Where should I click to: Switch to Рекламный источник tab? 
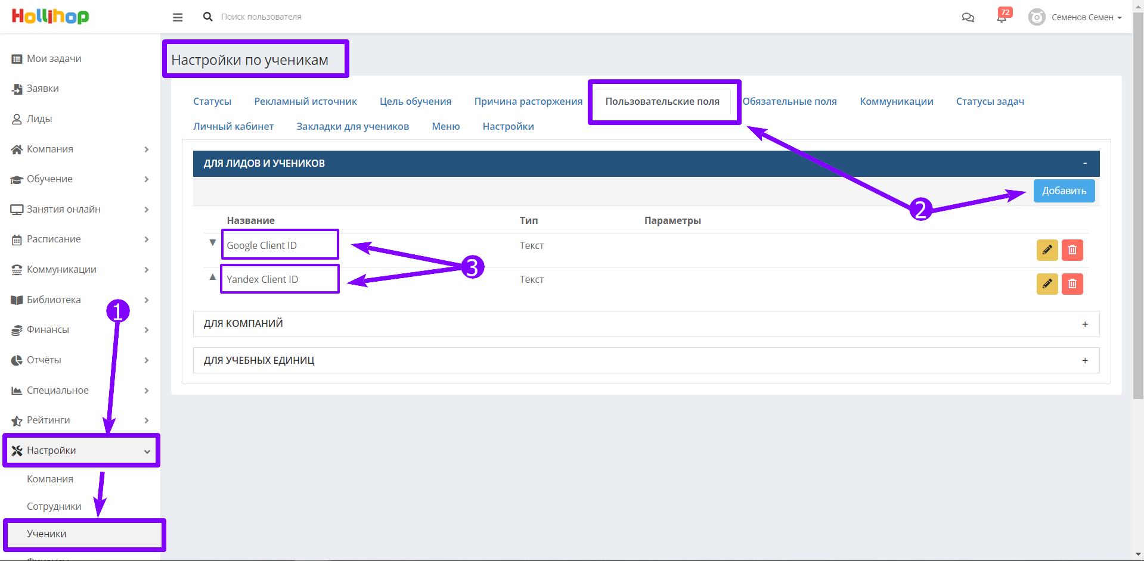(x=306, y=101)
